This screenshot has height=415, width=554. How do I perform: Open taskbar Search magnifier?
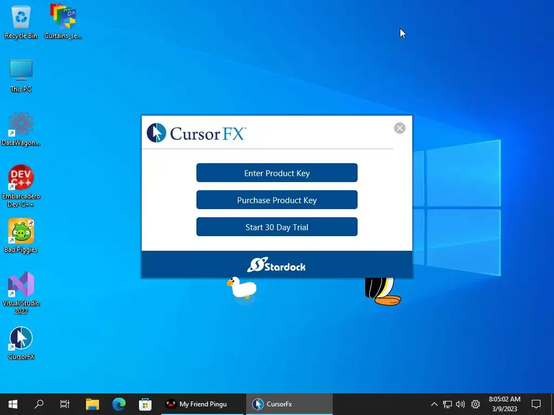[39, 404]
